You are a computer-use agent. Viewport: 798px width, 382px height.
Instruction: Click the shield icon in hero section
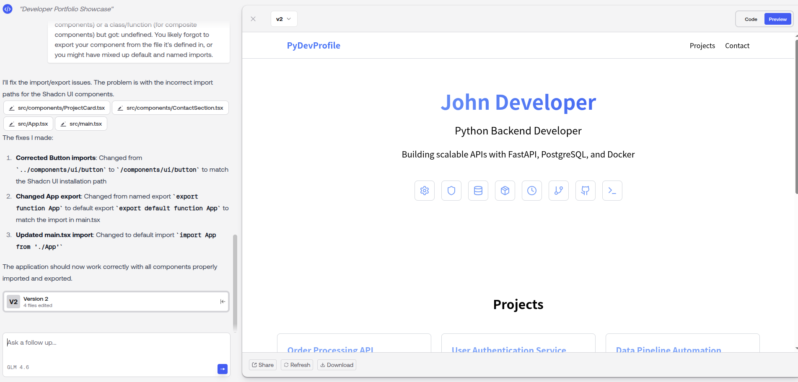tap(451, 191)
